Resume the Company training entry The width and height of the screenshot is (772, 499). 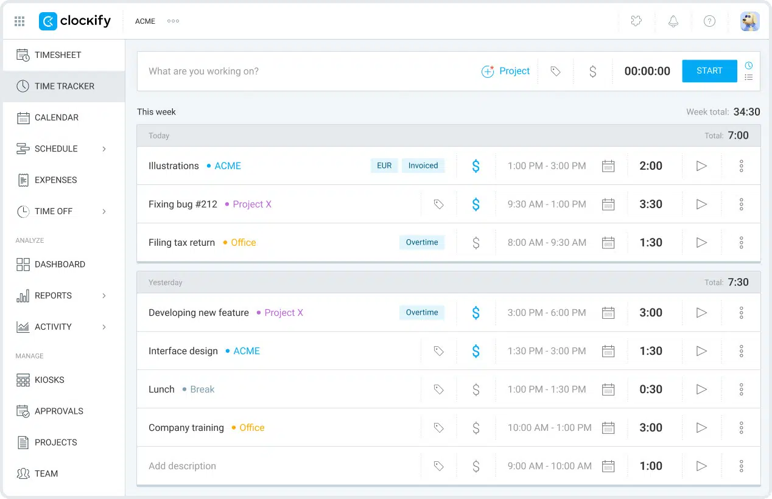[x=701, y=428]
